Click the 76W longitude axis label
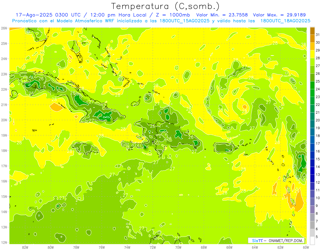 pos(102,247)
